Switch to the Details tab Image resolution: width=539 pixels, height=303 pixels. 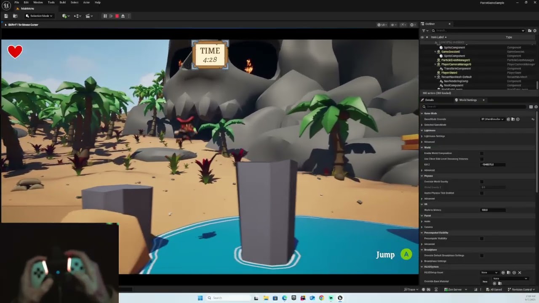429,100
